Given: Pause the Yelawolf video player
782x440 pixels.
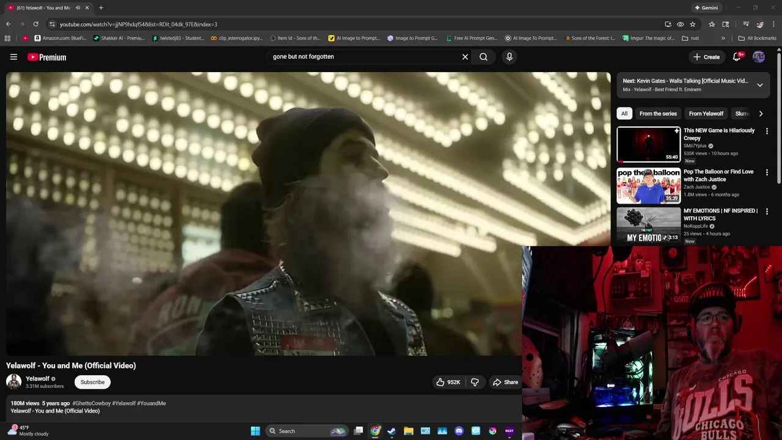Looking at the screenshot, I should [308, 214].
